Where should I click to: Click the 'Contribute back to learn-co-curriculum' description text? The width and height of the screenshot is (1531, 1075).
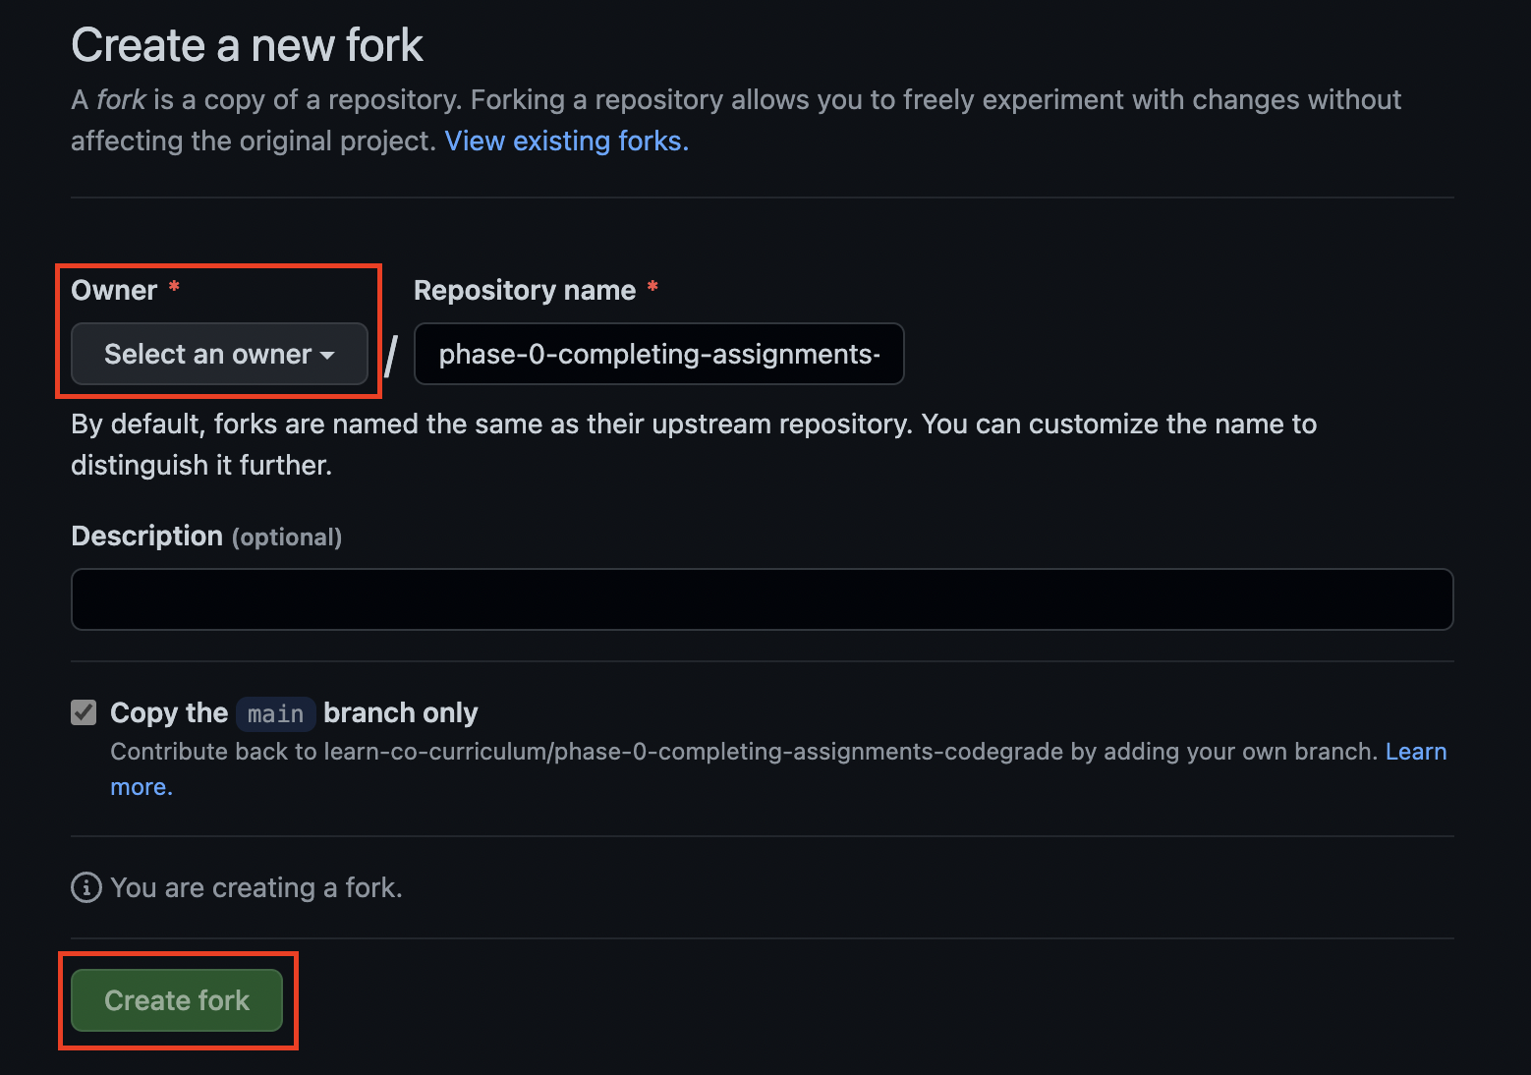tap(744, 752)
